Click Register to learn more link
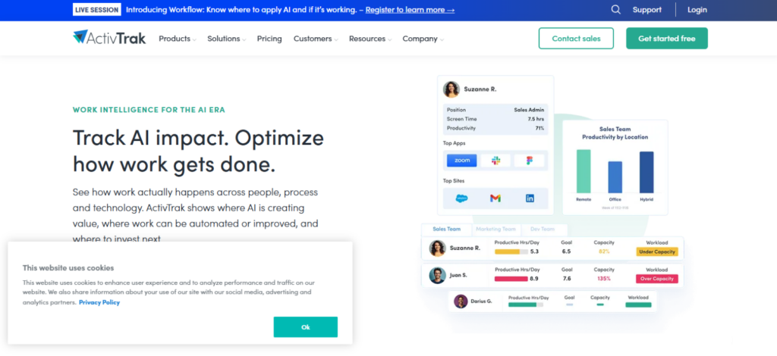This screenshot has width=777, height=356. 410,9
